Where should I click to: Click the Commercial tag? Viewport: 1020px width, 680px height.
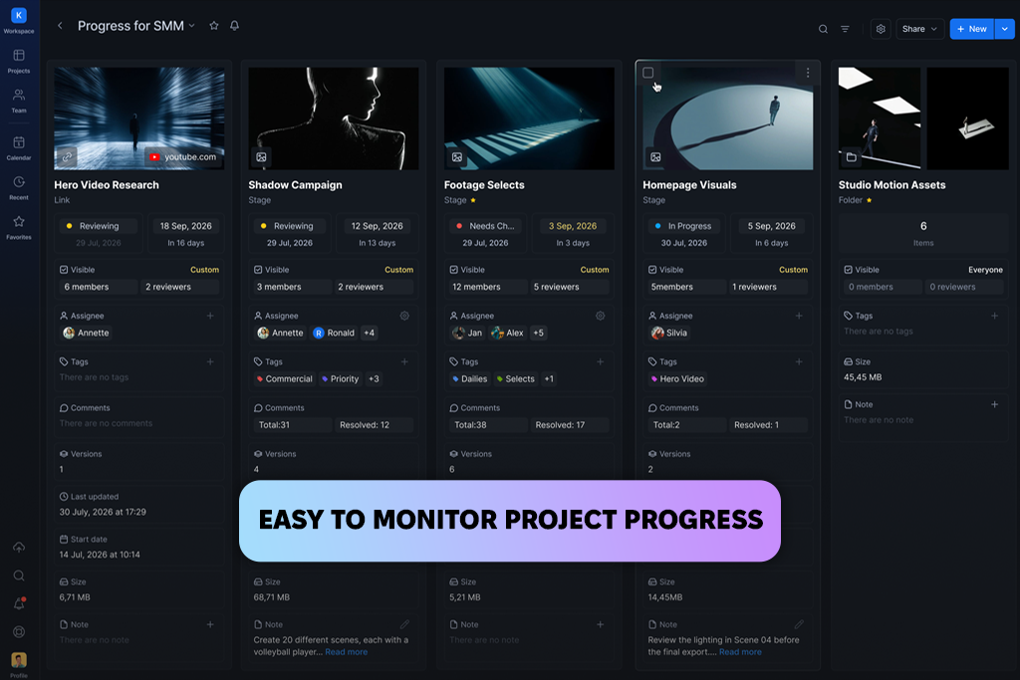pyautogui.click(x=285, y=379)
